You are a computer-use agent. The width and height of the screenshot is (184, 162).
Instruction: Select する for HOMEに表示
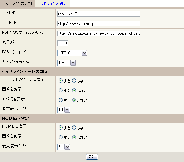pyautogui.click(x=60, y=128)
